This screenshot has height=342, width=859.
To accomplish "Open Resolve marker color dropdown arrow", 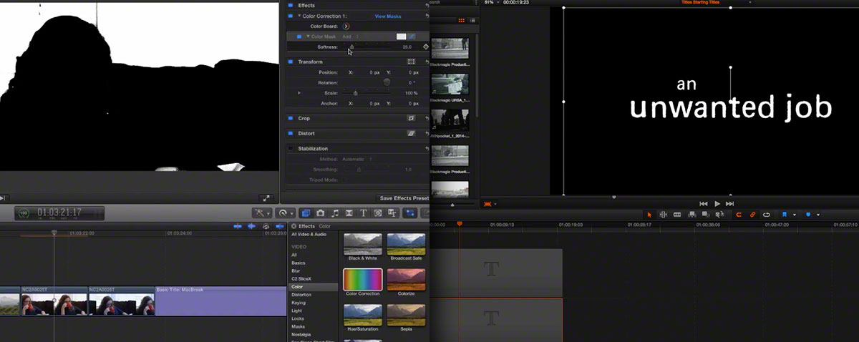I will (818, 215).
